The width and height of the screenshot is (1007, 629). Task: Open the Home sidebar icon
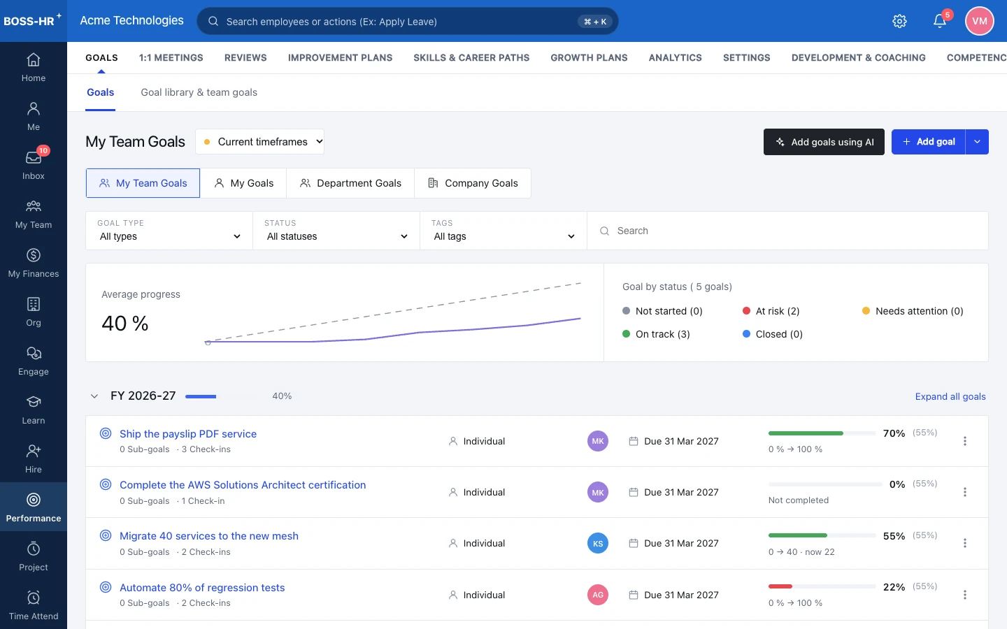pos(34,67)
